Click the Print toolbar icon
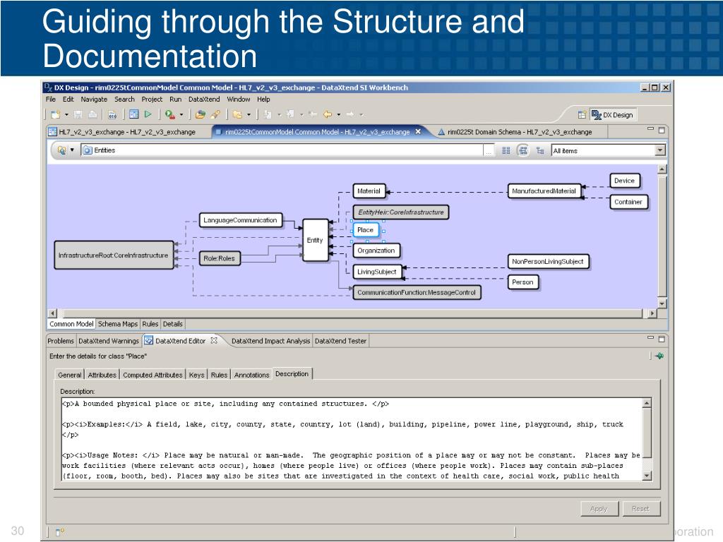Screen dimensions: 723x542 click(x=92, y=114)
